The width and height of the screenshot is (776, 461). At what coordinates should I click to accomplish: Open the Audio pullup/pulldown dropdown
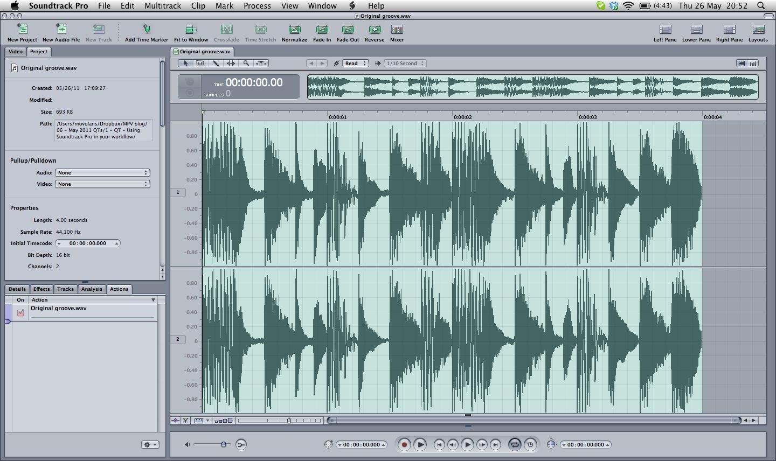point(102,173)
